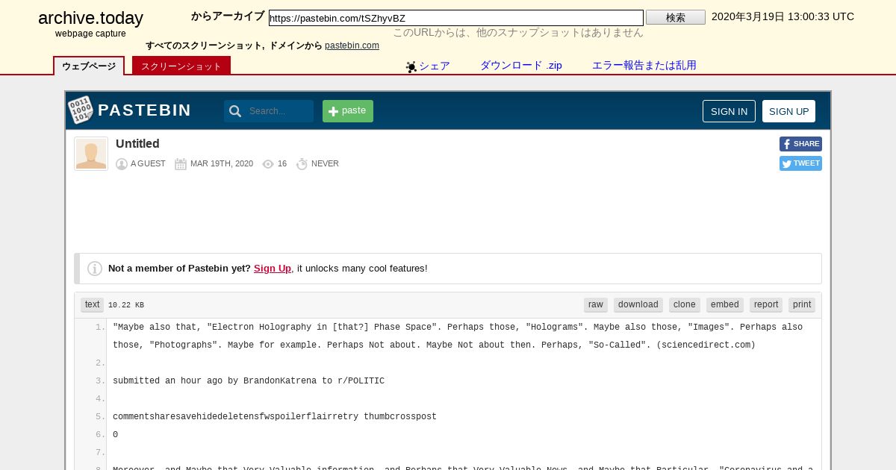Click line 5 commentsharesavehide text
The height and width of the screenshot is (470, 896).
(x=275, y=417)
